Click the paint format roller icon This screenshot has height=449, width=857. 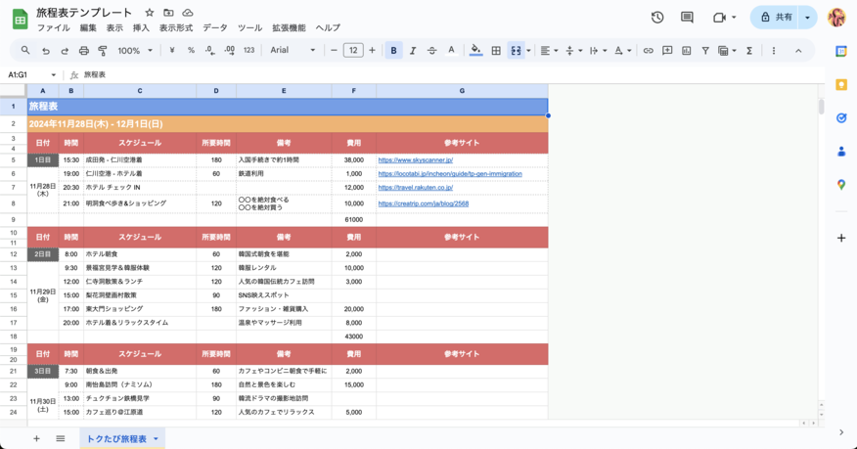(x=103, y=51)
